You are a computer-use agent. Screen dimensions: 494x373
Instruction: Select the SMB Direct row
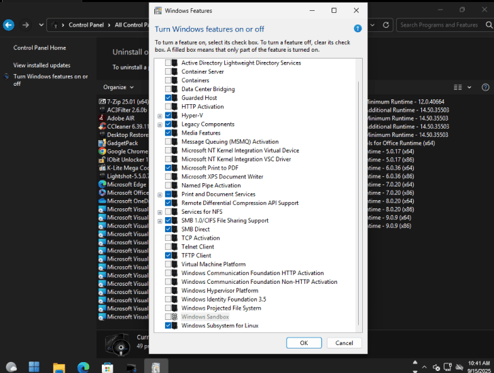click(195, 229)
